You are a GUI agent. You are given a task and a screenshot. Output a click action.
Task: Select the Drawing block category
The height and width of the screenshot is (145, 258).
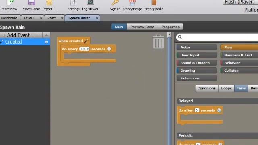tap(197, 70)
